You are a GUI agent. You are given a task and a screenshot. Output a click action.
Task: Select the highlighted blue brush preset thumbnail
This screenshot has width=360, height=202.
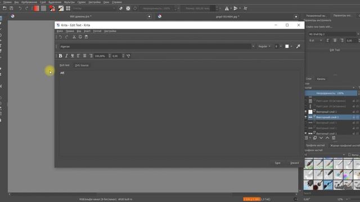point(328,185)
